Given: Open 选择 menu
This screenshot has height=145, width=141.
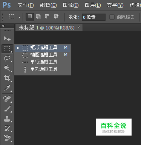Looking at the screenshot, I should pos(135,5).
